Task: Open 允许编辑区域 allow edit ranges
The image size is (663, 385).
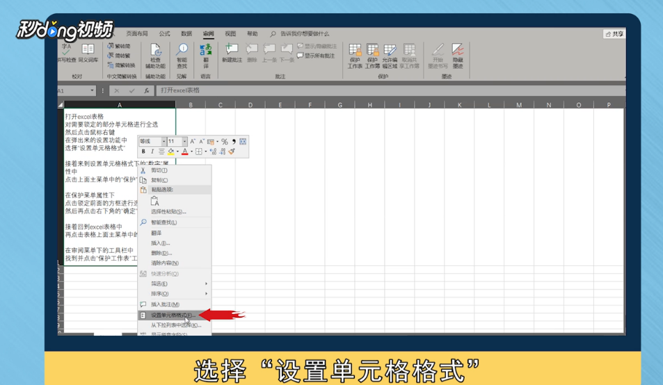Action: click(390, 56)
